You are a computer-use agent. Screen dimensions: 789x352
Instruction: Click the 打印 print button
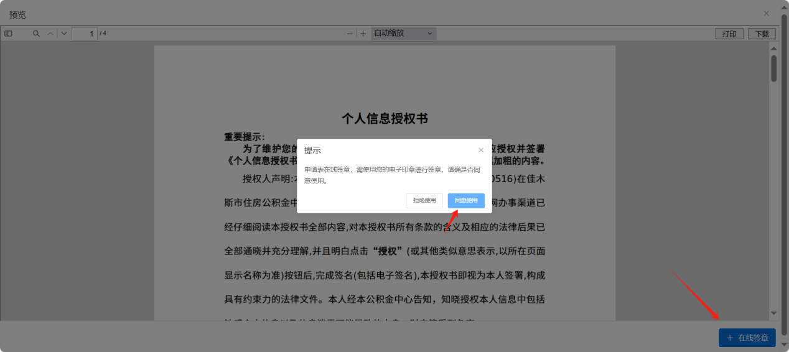tap(729, 34)
